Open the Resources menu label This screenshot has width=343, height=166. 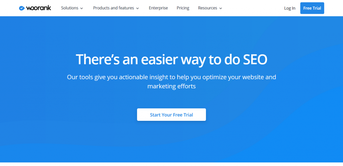click(208, 8)
